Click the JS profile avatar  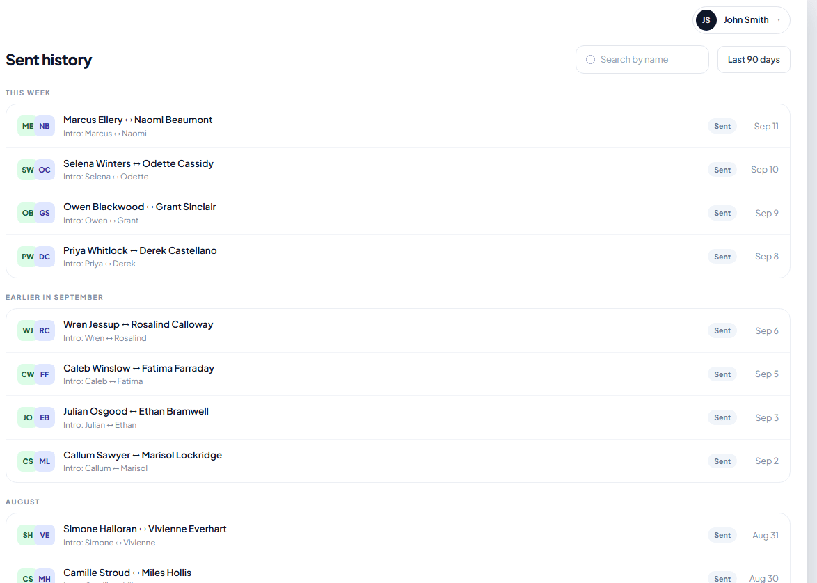click(706, 20)
